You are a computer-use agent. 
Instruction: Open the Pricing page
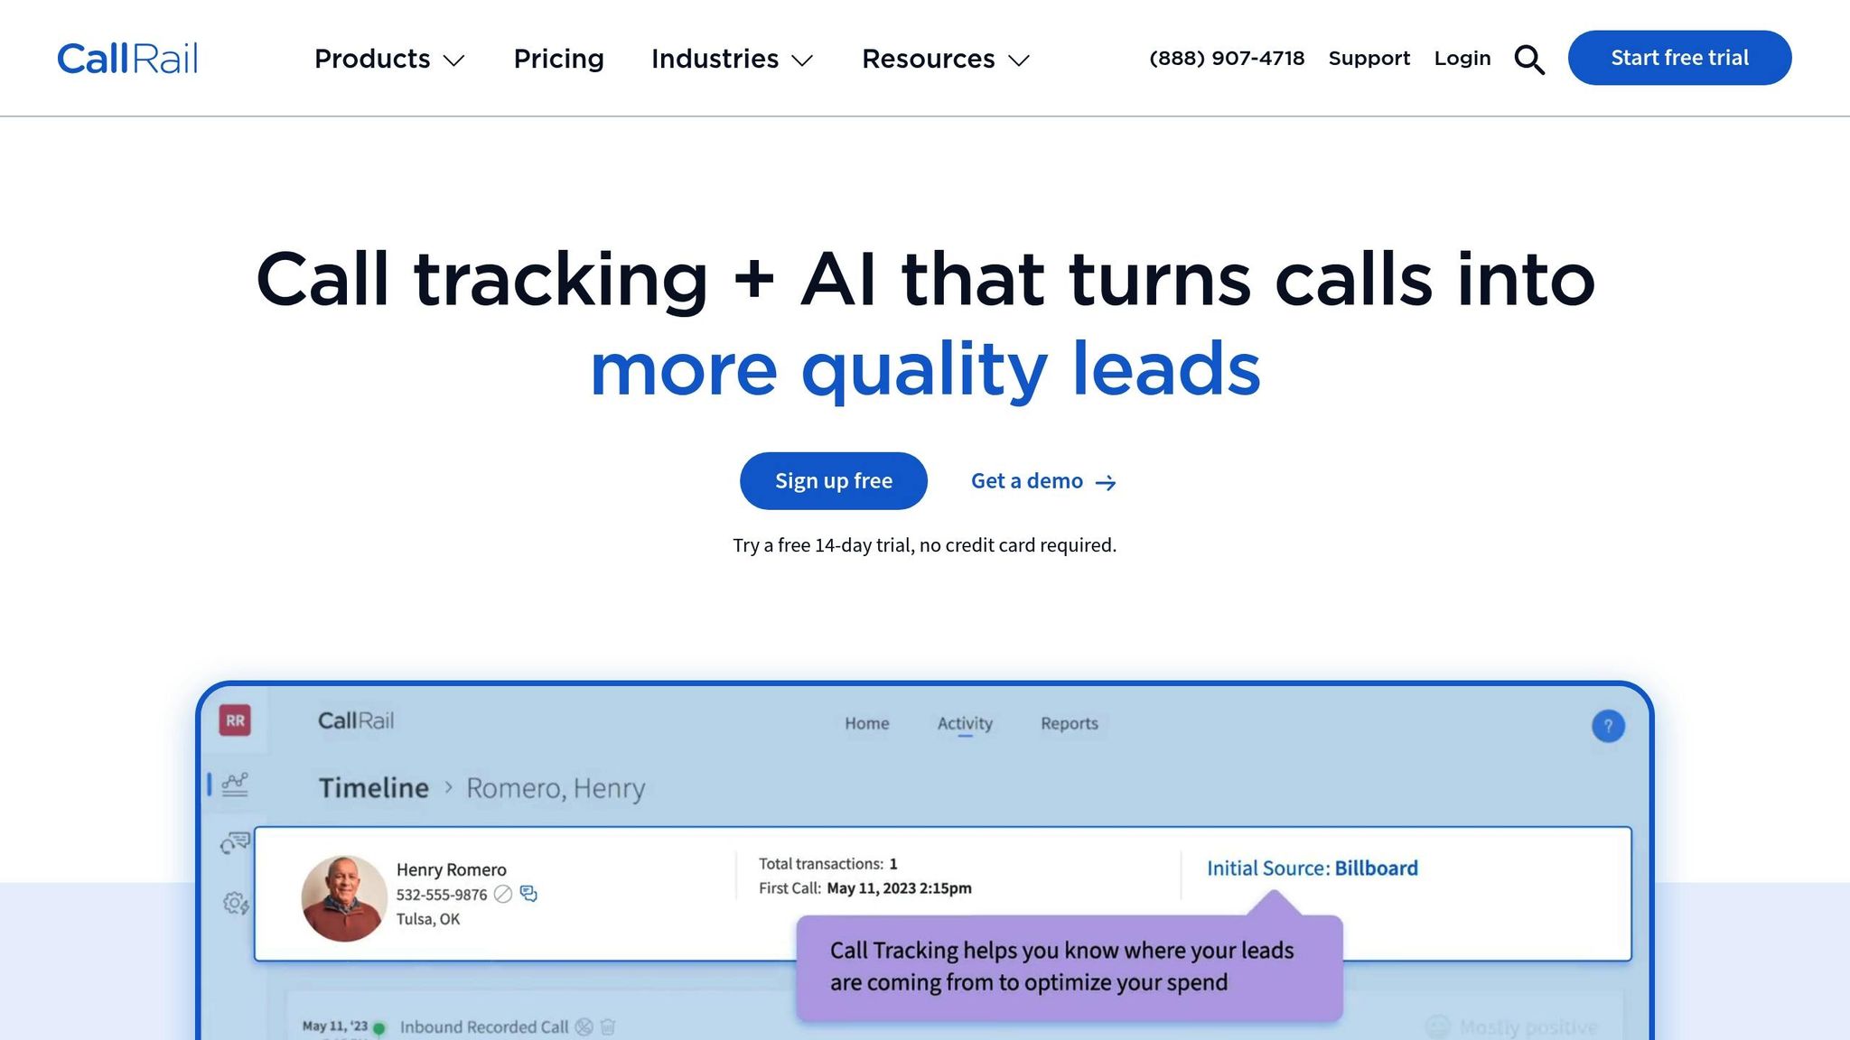point(558,59)
